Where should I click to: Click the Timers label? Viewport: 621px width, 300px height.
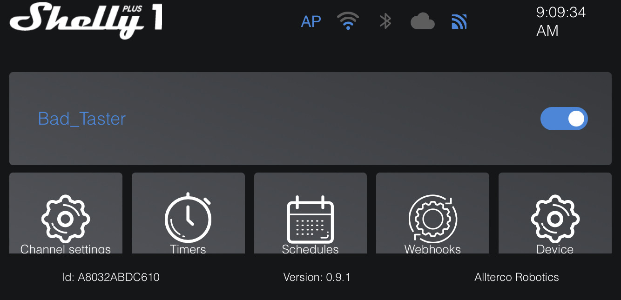(188, 249)
